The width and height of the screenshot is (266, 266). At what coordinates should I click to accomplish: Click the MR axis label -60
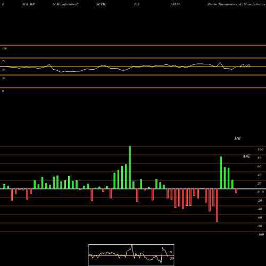pos(260,218)
